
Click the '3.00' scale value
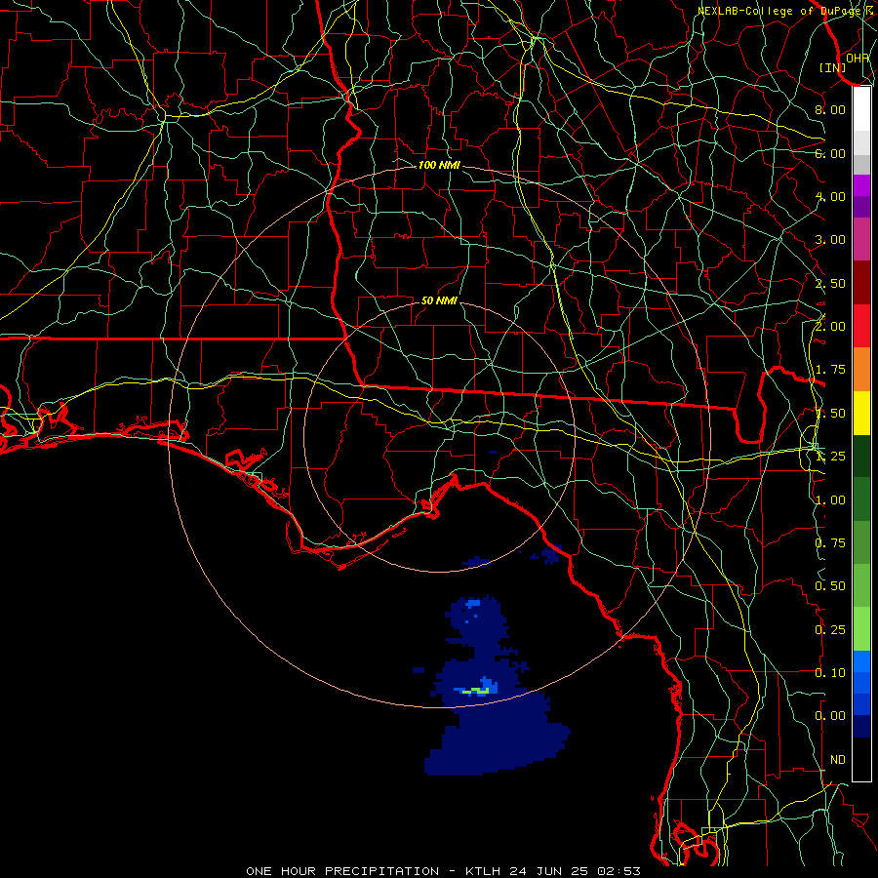[830, 240]
